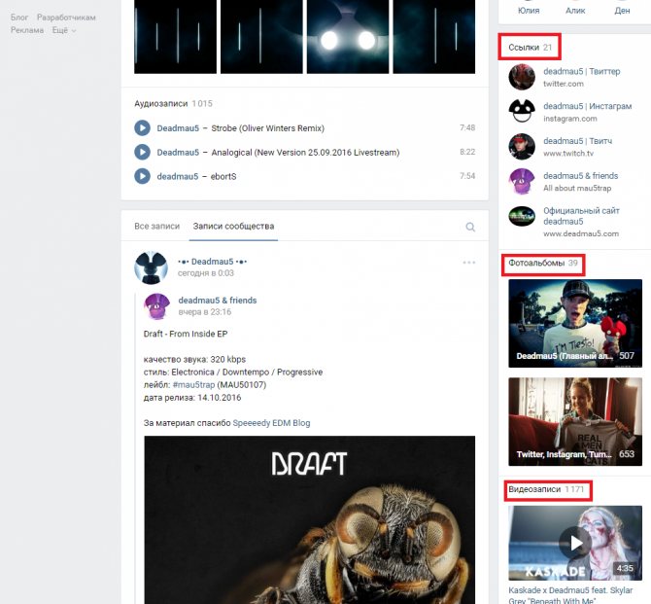The width and height of the screenshot is (651, 604).
Task: Select Записи сообщества tab
Action: pyautogui.click(x=233, y=227)
